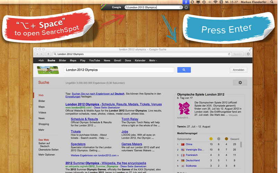The height and width of the screenshot is (173, 278).
Task: Select Bilder in Google top bar
Action: [x=62, y=61]
